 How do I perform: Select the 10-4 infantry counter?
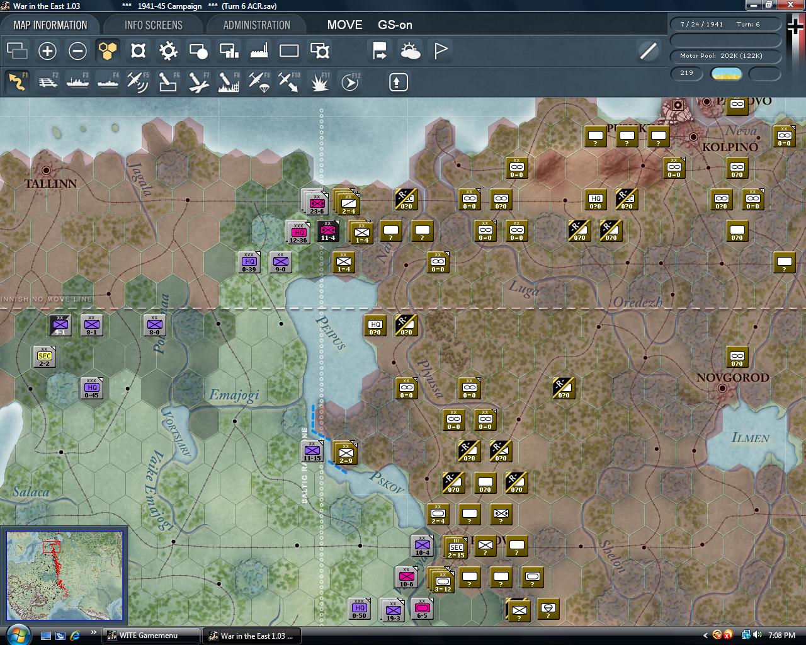coord(423,545)
